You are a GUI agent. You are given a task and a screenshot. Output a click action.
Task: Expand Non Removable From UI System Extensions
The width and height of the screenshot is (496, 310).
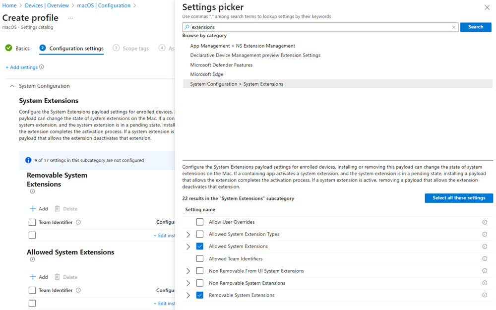point(188,271)
